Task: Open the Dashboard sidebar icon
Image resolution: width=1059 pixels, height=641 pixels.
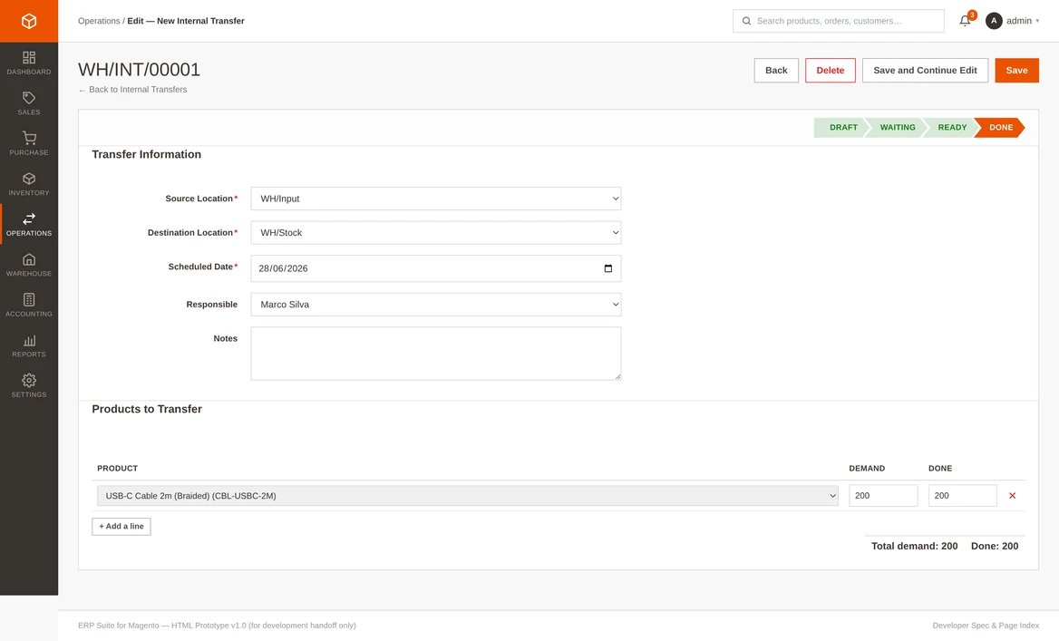Action: pyautogui.click(x=29, y=57)
